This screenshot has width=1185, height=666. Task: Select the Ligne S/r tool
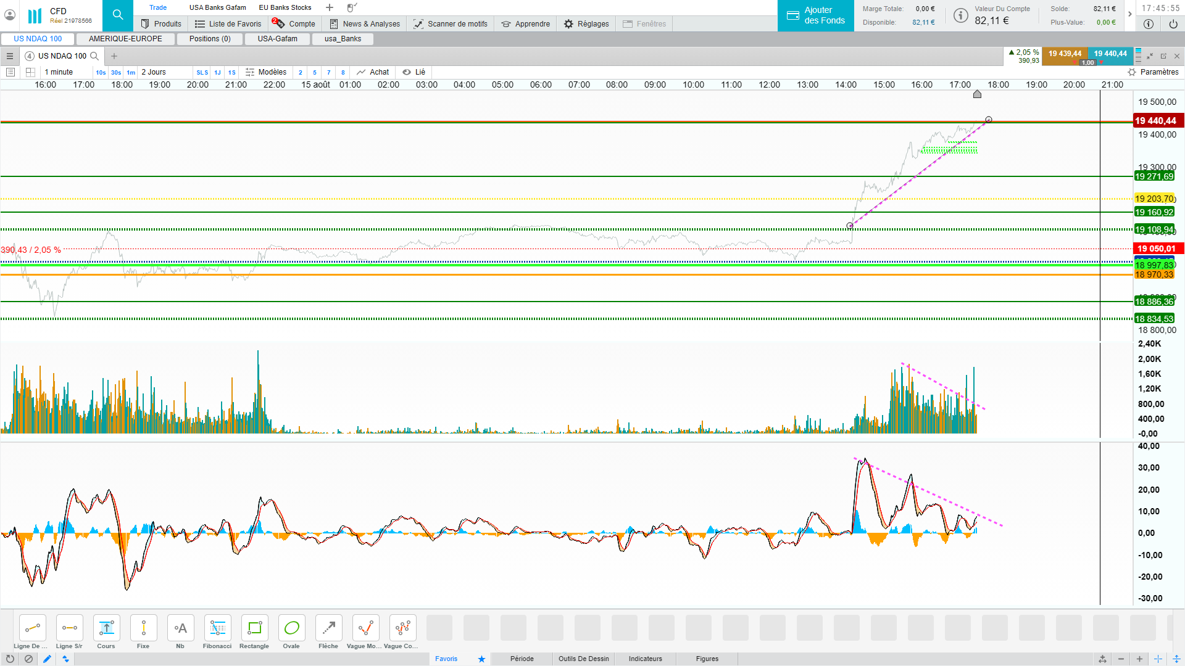pos(69,628)
